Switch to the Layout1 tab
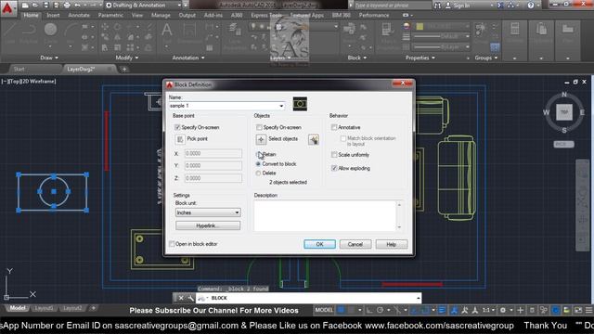This screenshot has height=334, width=594. pos(44,308)
